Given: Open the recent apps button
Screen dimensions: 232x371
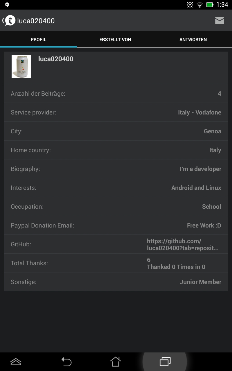Looking at the screenshot, I should click(165, 361).
